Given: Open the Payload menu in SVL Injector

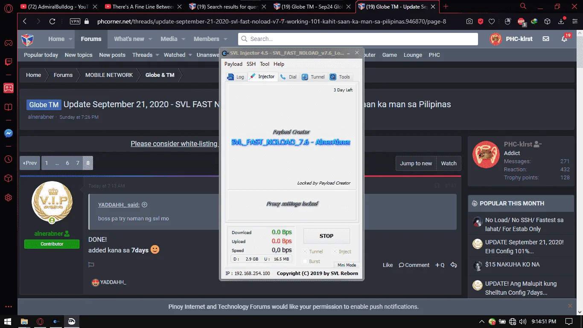Looking at the screenshot, I should 233,64.
